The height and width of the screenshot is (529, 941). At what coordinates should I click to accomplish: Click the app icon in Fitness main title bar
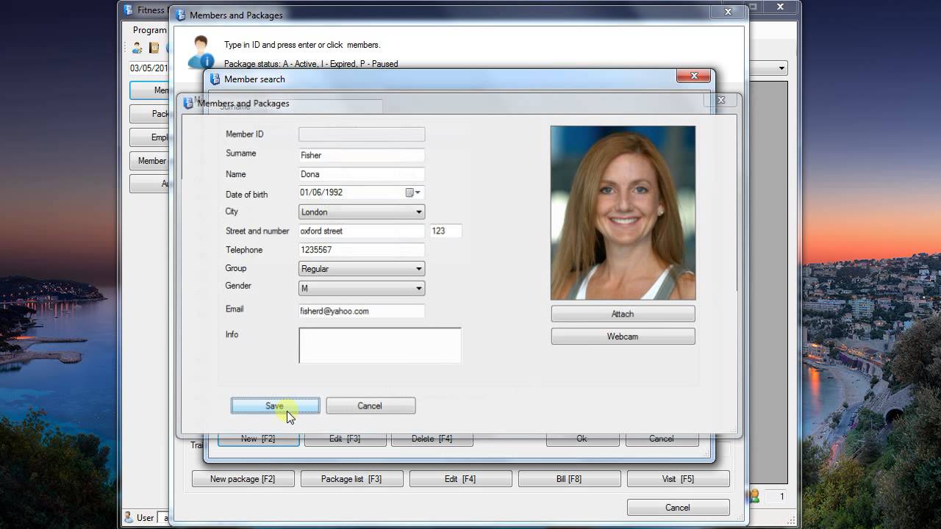[129, 10]
